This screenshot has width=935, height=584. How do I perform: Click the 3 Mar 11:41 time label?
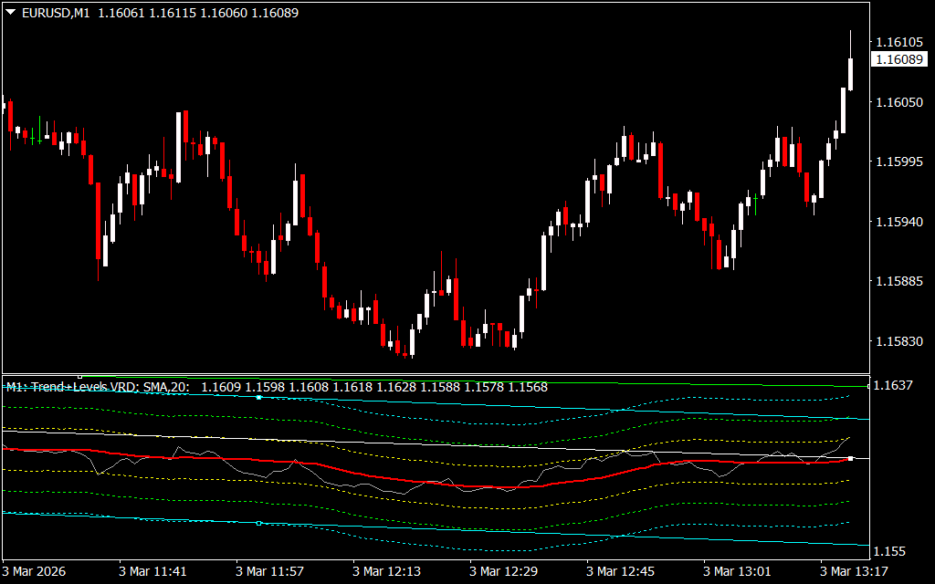tap(152, 571)
